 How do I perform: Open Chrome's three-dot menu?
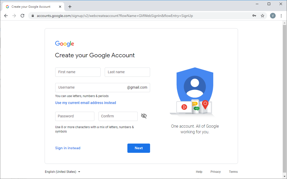pos(281,16)
